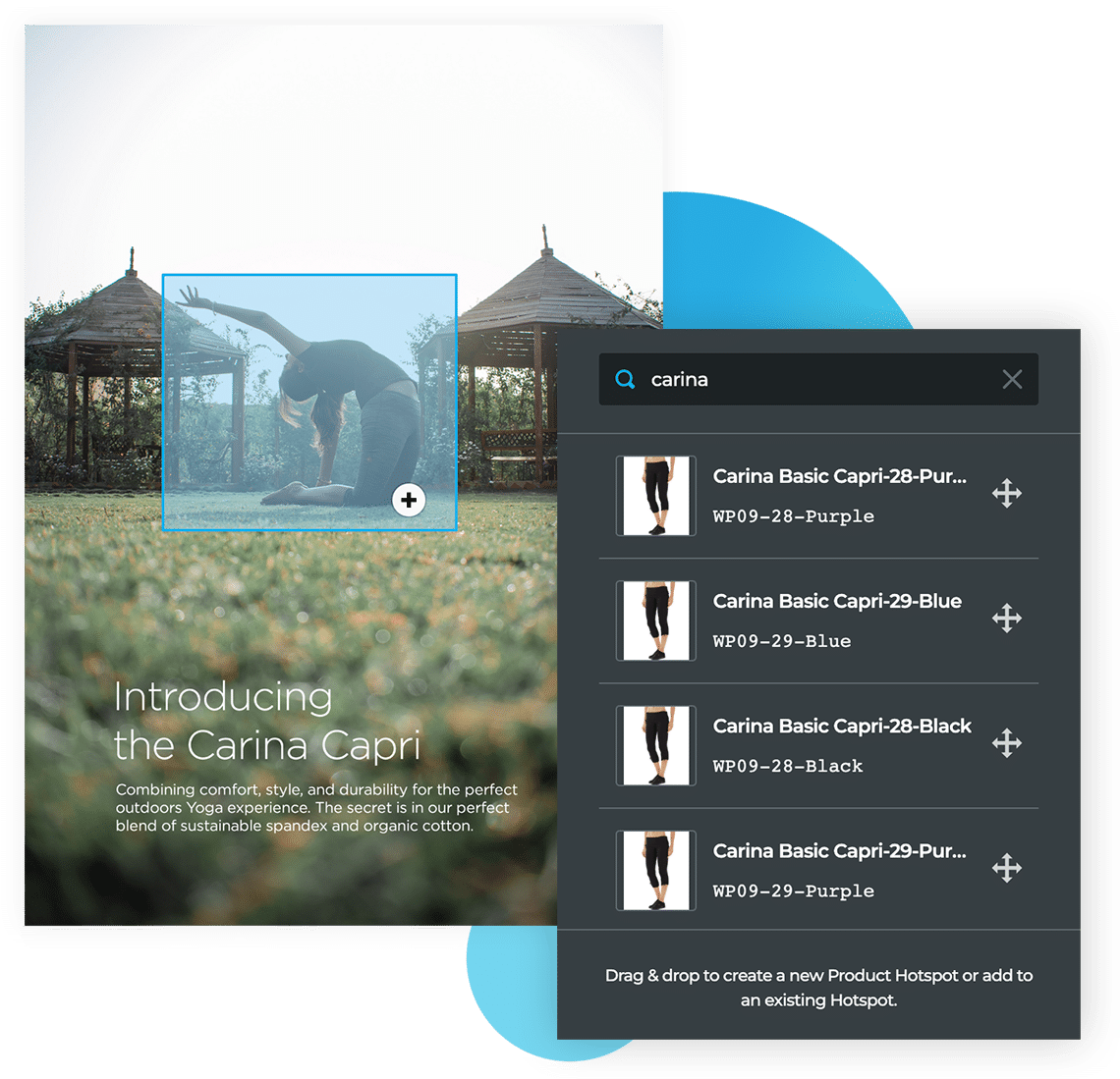
Task: Select the drag icon for Carina Basic Capri-28-Black
Action: [x=1006, y=743]
